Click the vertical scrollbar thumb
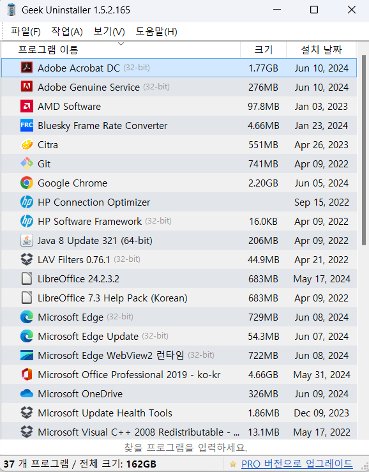Viewport: 369px width, 472px height. click(364, 151)
